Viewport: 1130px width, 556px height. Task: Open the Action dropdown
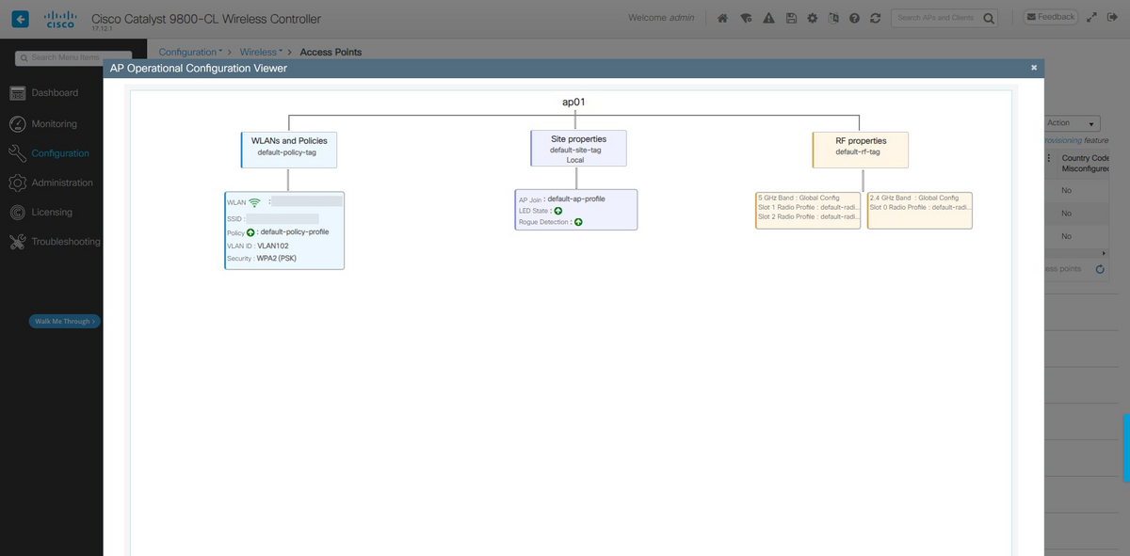[x=1070, y=122]
